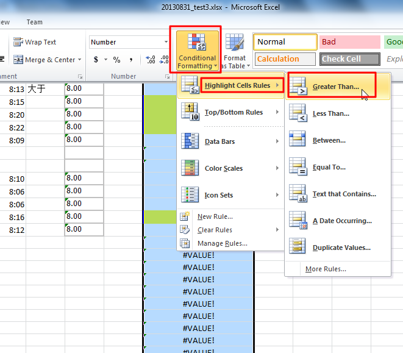Click the Color Scales icon
The image size is (403, 353).
click(x=190, y=168)
